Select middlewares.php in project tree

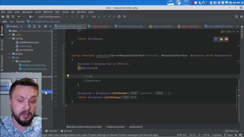(x=27, y=42)
